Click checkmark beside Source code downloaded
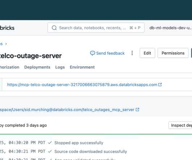Screen dimensions: 192x160 (50, 151)
